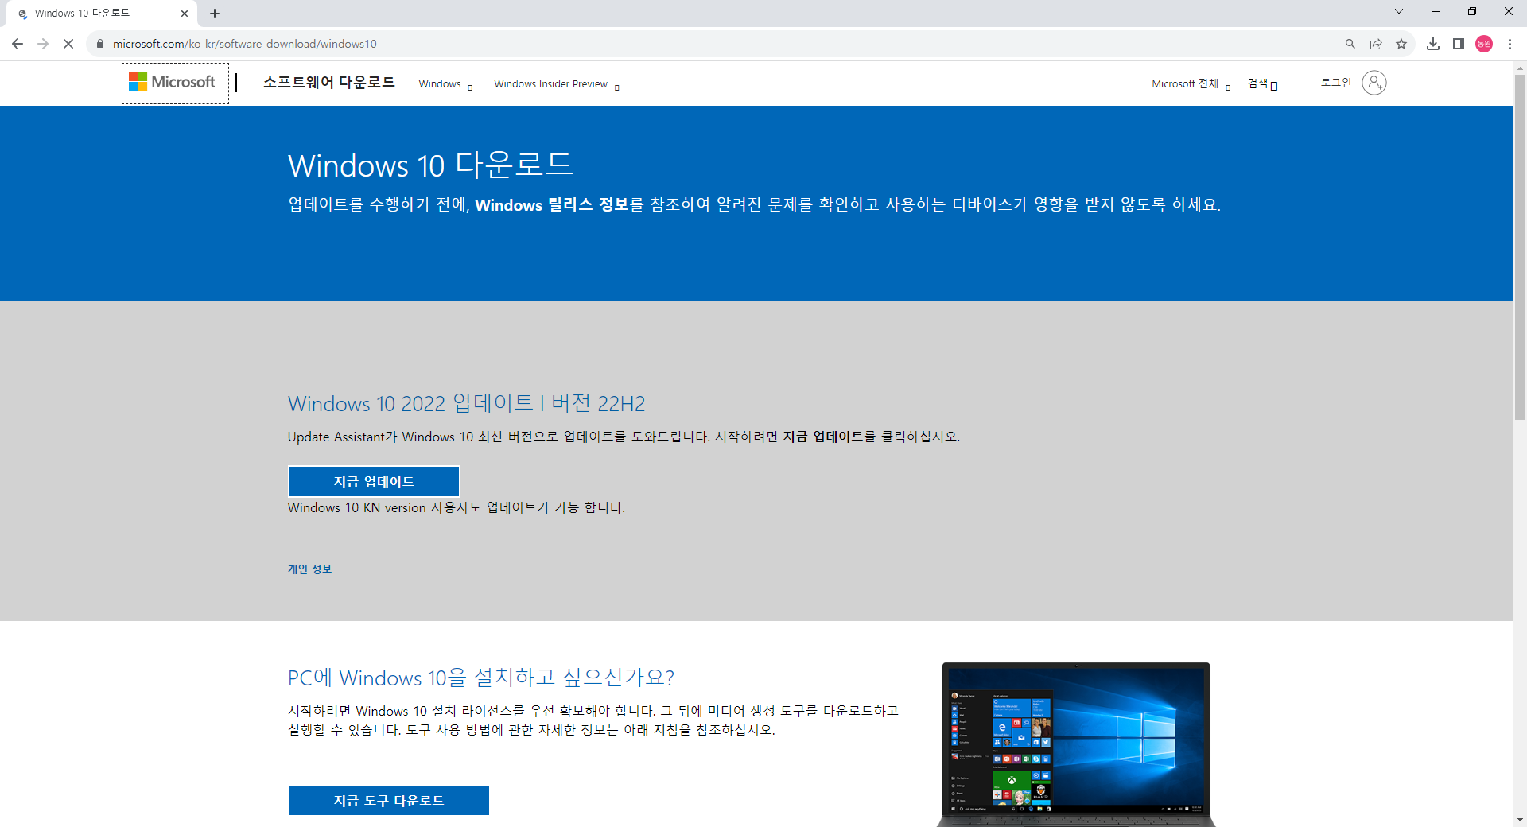Click the vertical scrollbar thumb

tap(1520, 247)
